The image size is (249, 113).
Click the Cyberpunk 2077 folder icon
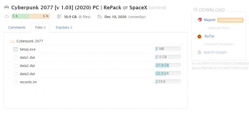[x=12, y=41]
